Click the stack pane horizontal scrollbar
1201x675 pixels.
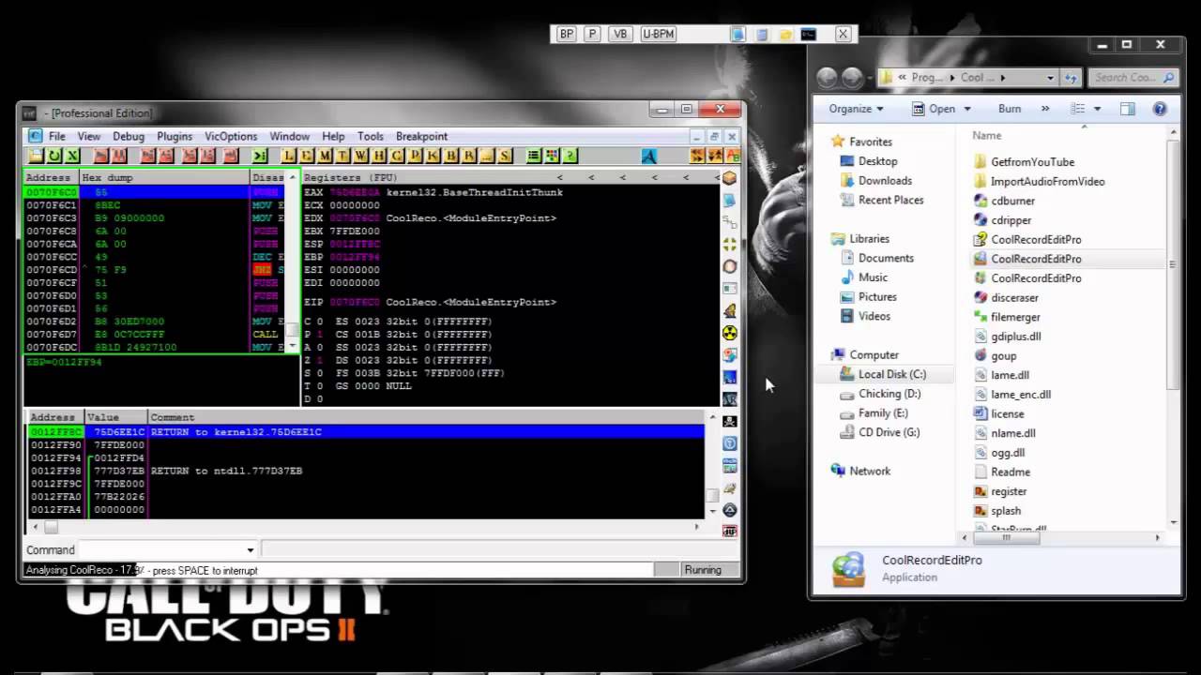(x=51, y=527)
